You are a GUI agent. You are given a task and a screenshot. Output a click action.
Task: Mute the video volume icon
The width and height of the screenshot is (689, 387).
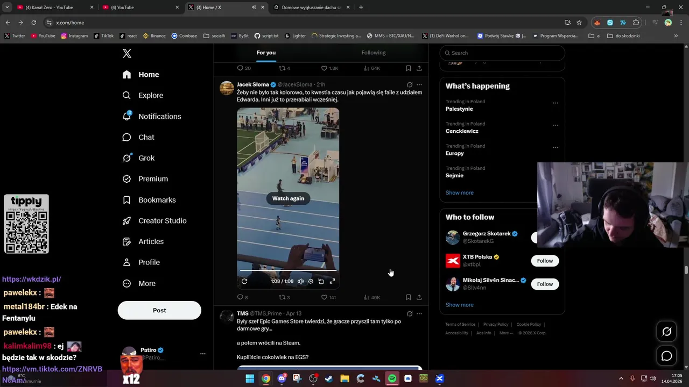click(x=300, y=281)
